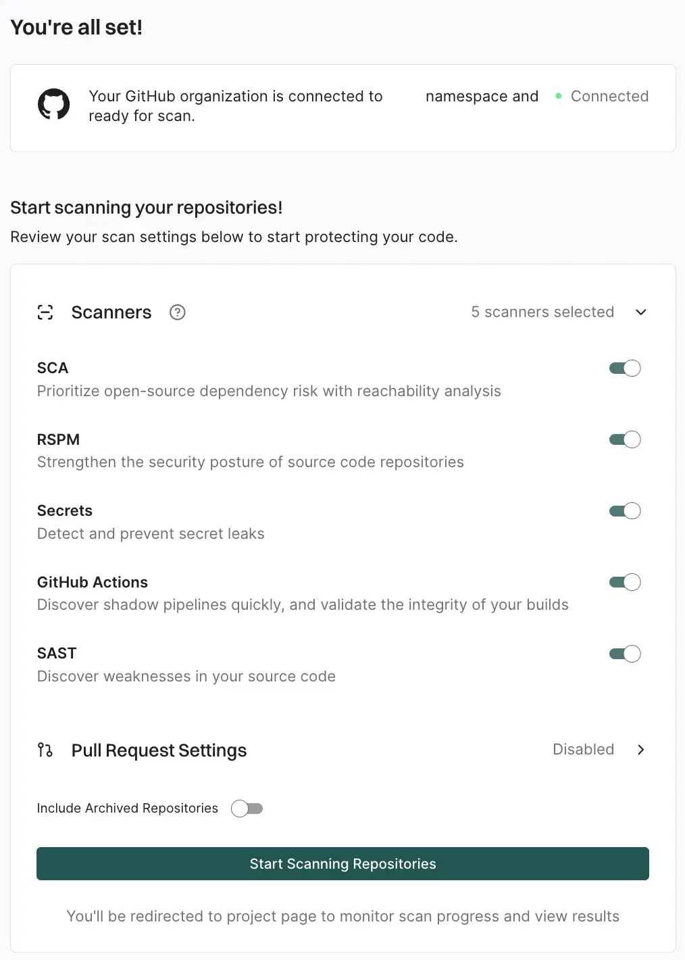
Task: Click the green Connected status dot
Action: 559,97
